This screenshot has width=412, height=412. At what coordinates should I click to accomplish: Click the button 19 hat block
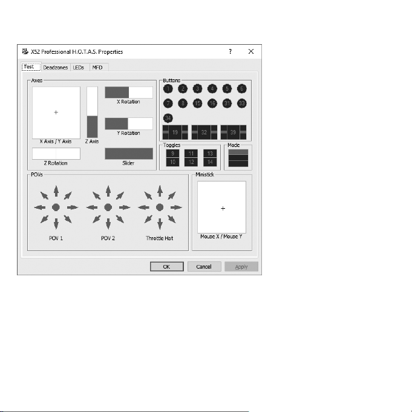click(x=175, y=132)
